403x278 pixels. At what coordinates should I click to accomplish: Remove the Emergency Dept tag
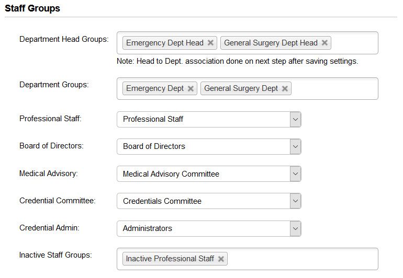point(191,89)
